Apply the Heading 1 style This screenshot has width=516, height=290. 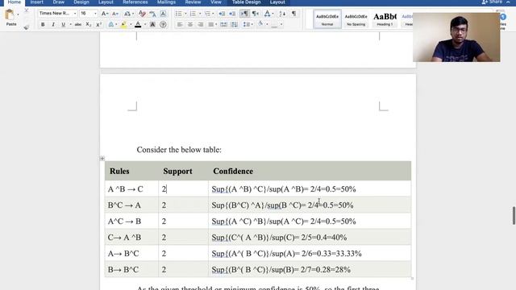point(385,19)
